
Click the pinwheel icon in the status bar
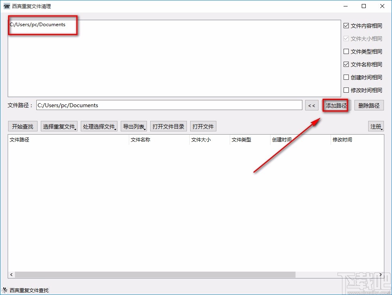coord(4,290)
